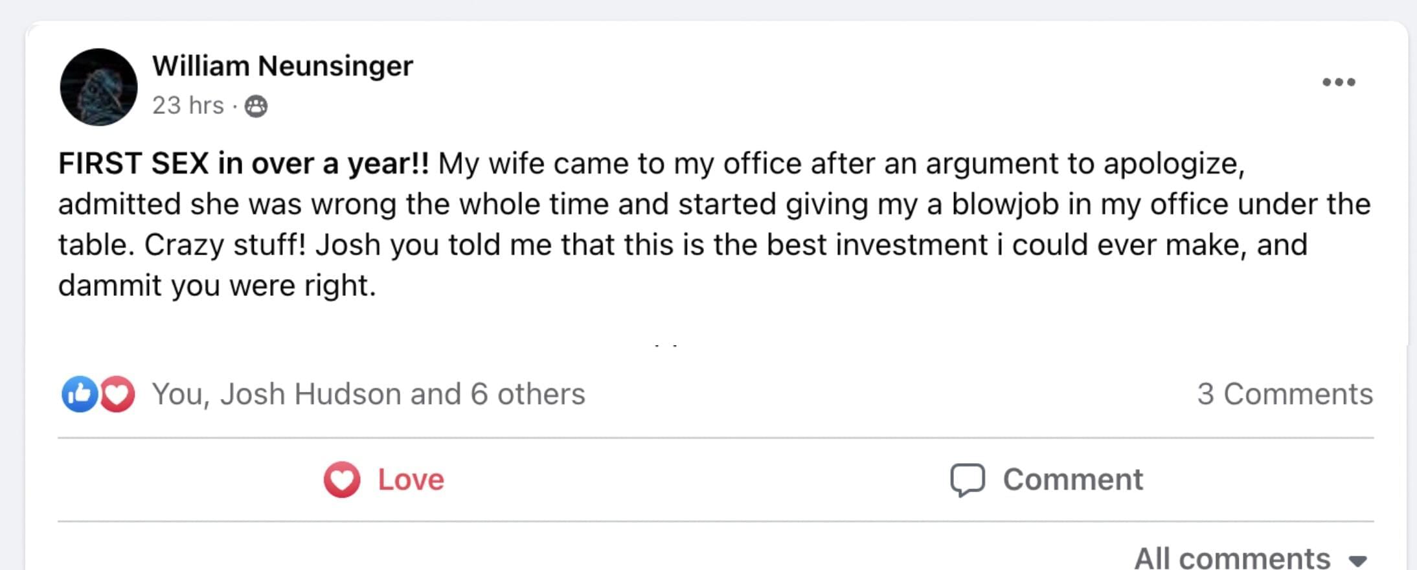1417x570 pixels.
Task: Click the "23 hrs" post timestamp
Action: (x=188, y=106)
